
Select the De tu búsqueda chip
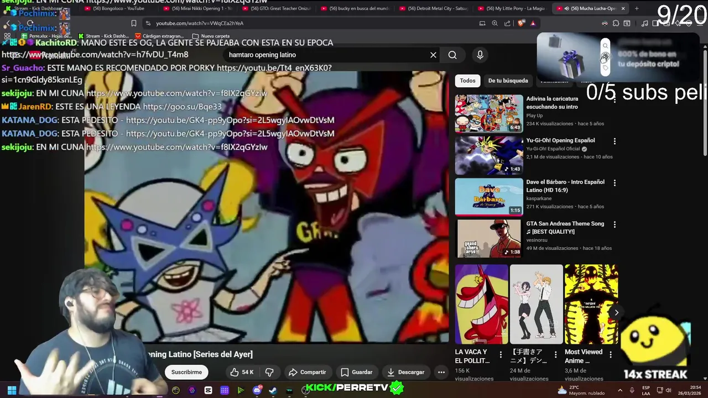(508, 81)
